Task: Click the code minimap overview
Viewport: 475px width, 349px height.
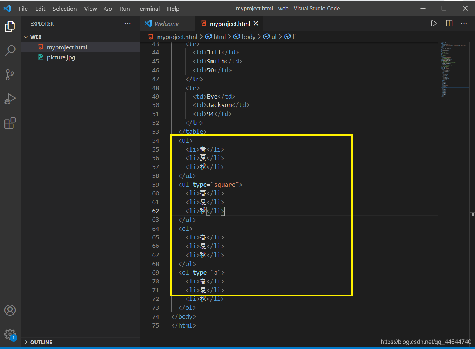Action: click(x=455, y=70)
